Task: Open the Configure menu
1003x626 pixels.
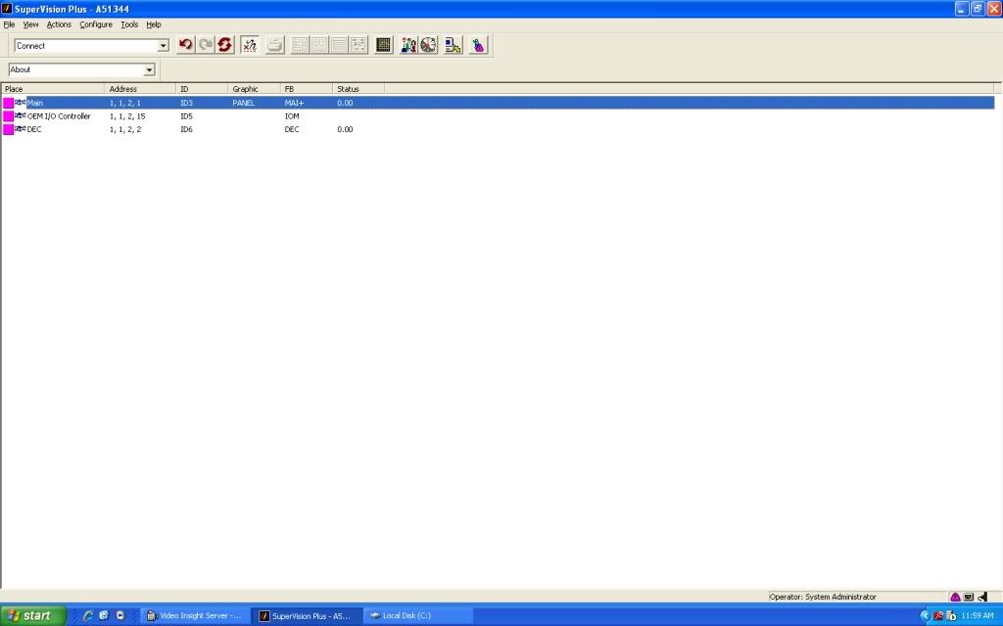Action: tap(96, 24)
